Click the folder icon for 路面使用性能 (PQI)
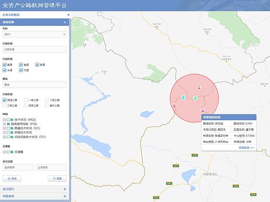This screenshot has height=202, width=270. tap(8, 124)
